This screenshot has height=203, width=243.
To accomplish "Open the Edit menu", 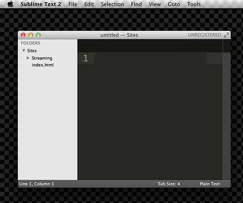I will (89, 4).
